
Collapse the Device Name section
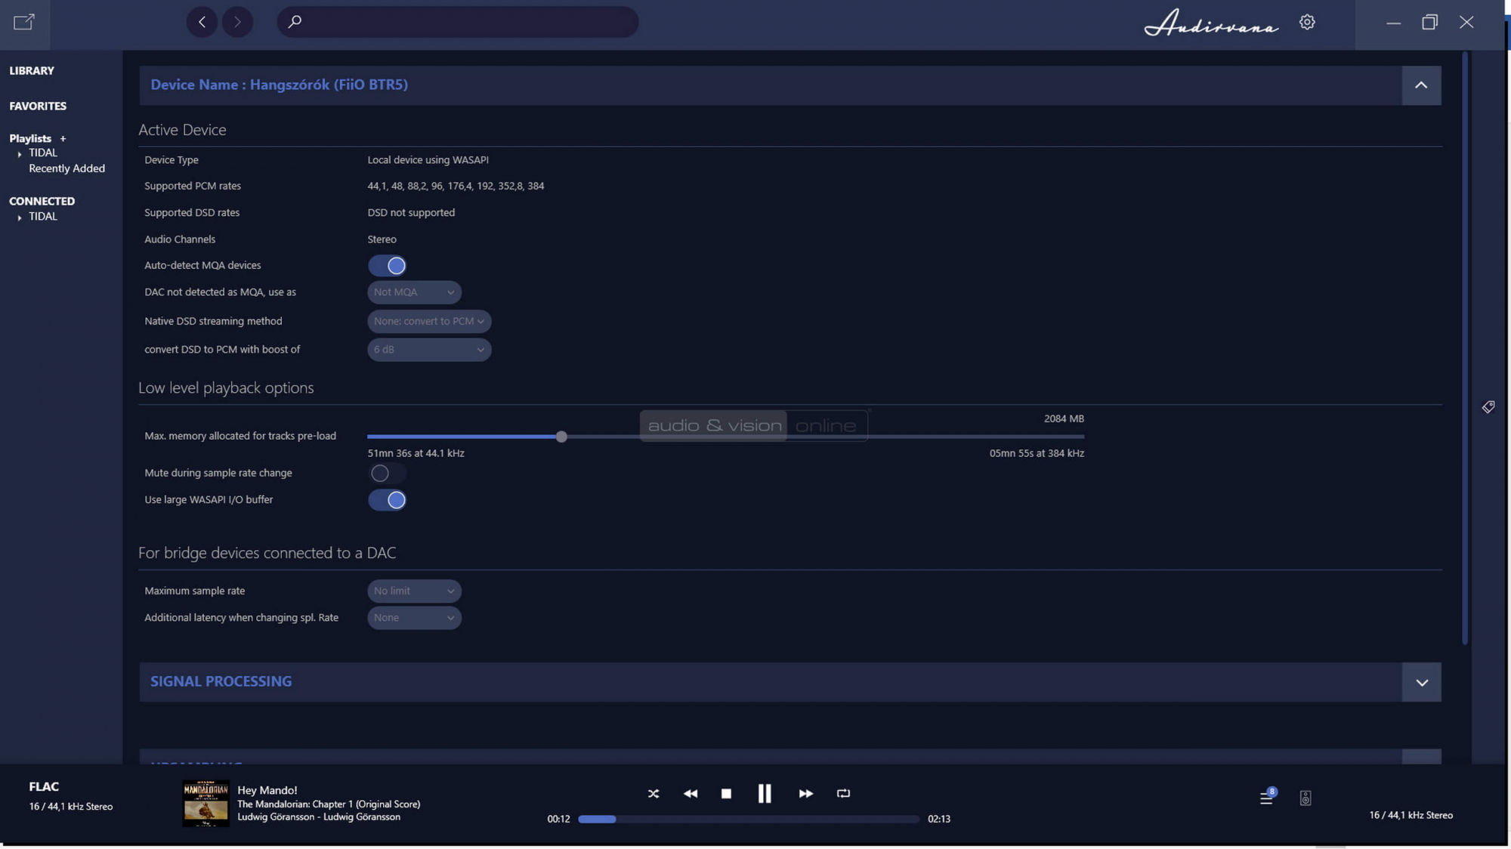(1421, 85)
